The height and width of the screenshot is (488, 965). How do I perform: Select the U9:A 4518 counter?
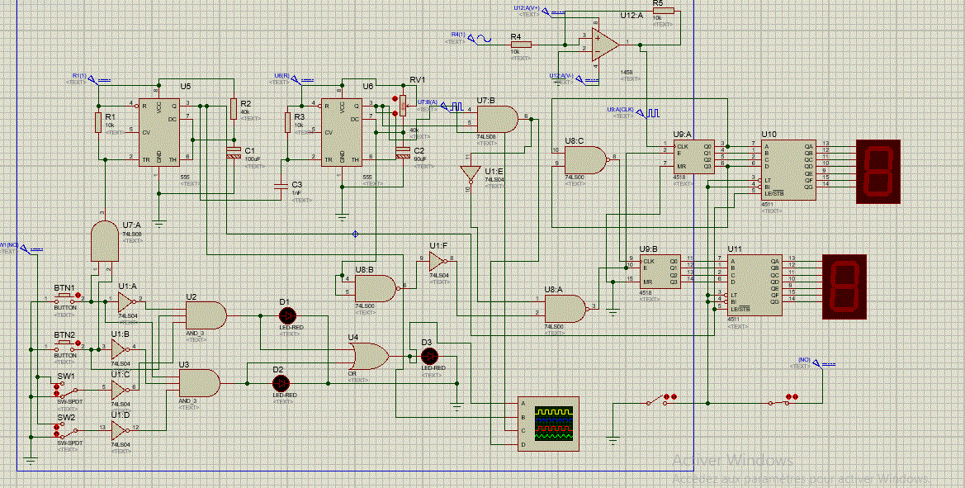pyautogui.click(x=693, y=156)
